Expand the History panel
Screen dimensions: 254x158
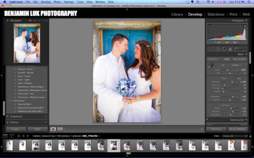(x=8, y=122)
